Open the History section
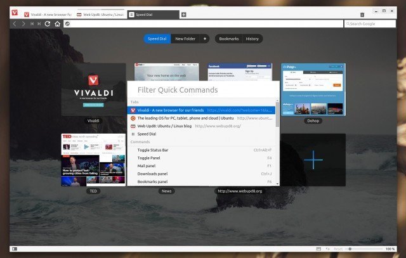 coord(252,39)
